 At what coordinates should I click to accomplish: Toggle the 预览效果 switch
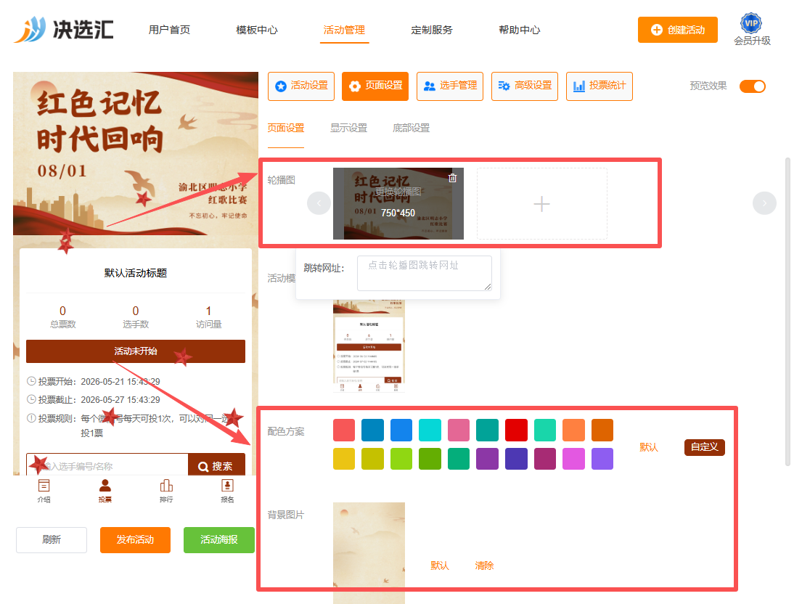tap(753, 86)
